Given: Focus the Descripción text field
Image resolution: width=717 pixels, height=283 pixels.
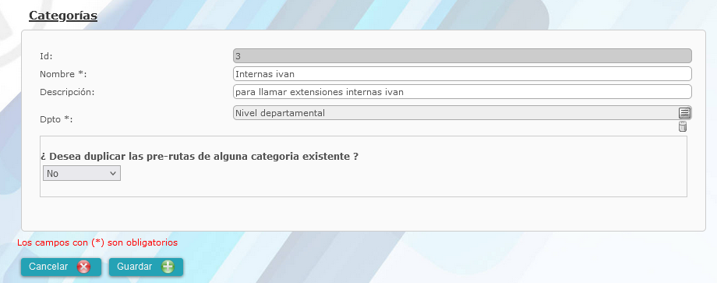Looking at the screenshot, I should pos(462,91).
